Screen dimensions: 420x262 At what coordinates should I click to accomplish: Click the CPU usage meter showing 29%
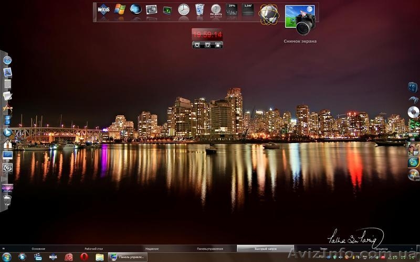click(232, 9)
